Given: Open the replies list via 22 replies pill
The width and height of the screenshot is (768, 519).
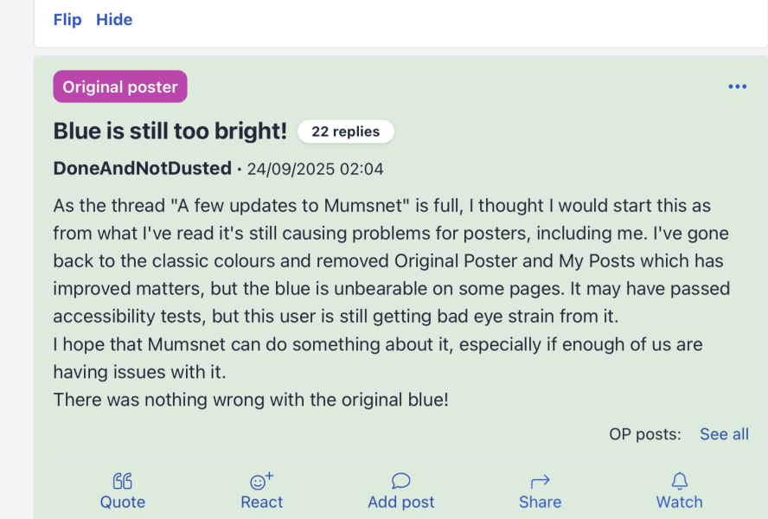Looking at the screenshot, I should click(345, 131).
